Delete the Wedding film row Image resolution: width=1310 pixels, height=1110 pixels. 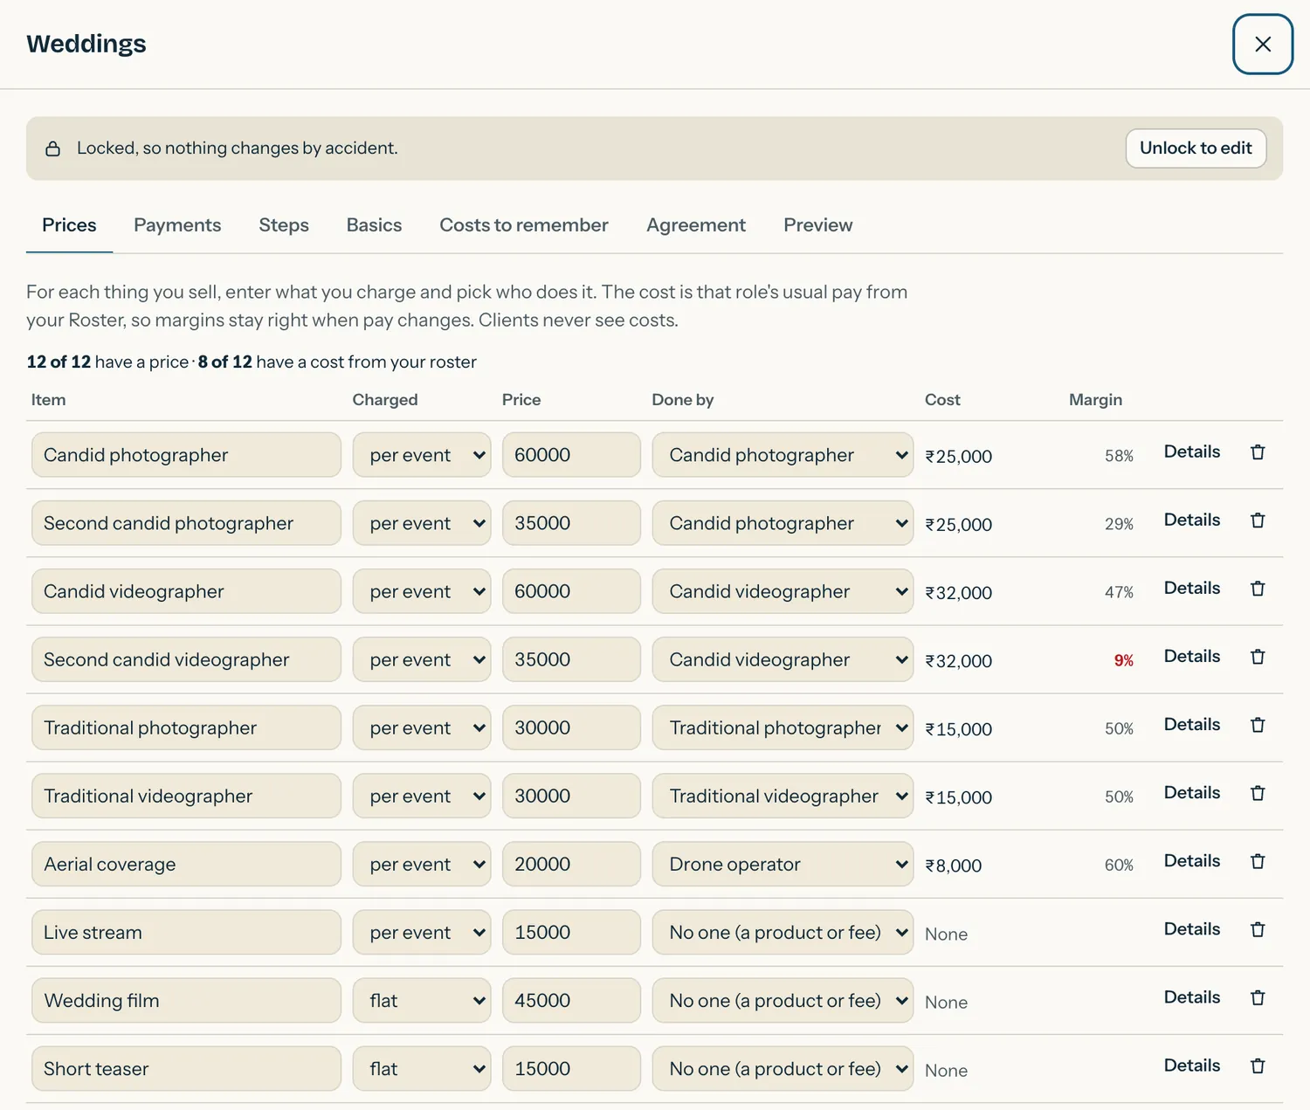[1258, 997]
